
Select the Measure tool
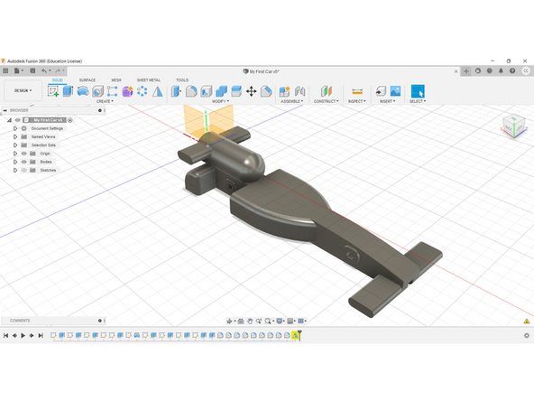point(357,91)
